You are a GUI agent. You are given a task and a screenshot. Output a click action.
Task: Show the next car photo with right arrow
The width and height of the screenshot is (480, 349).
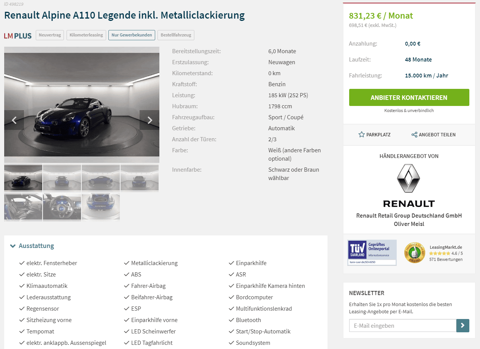(149, 120)
